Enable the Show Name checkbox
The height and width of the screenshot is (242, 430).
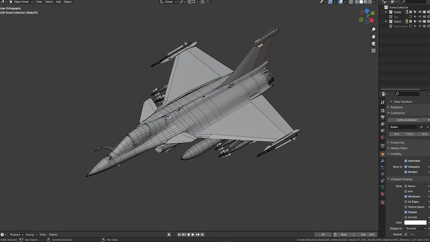(x=405, y=186)
